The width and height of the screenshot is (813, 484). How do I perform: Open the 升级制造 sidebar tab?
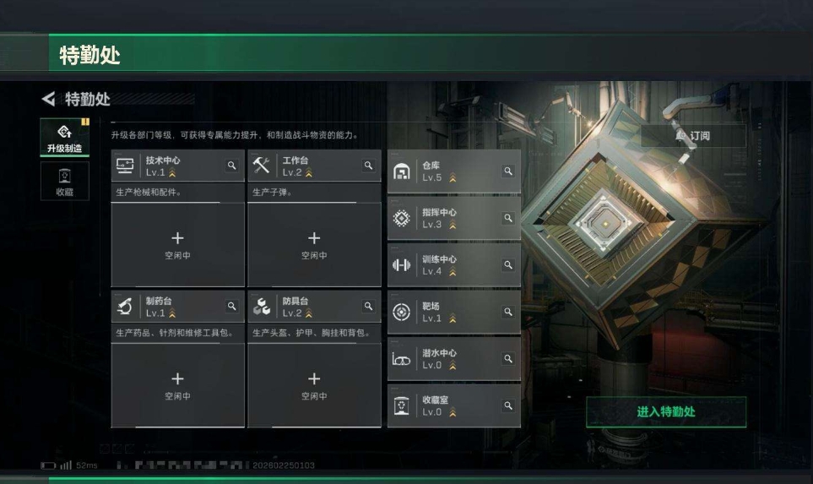click(x=65, y=138)
